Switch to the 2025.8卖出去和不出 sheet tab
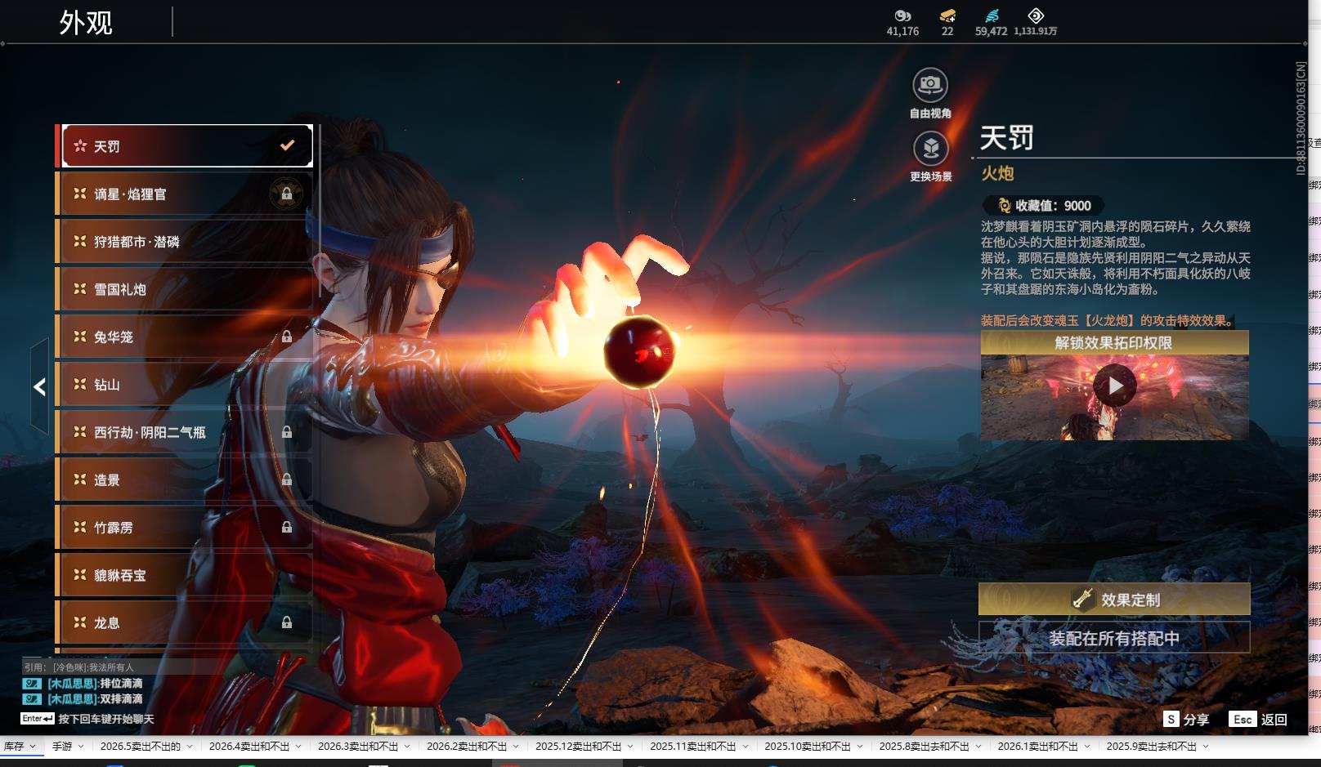 925,747
